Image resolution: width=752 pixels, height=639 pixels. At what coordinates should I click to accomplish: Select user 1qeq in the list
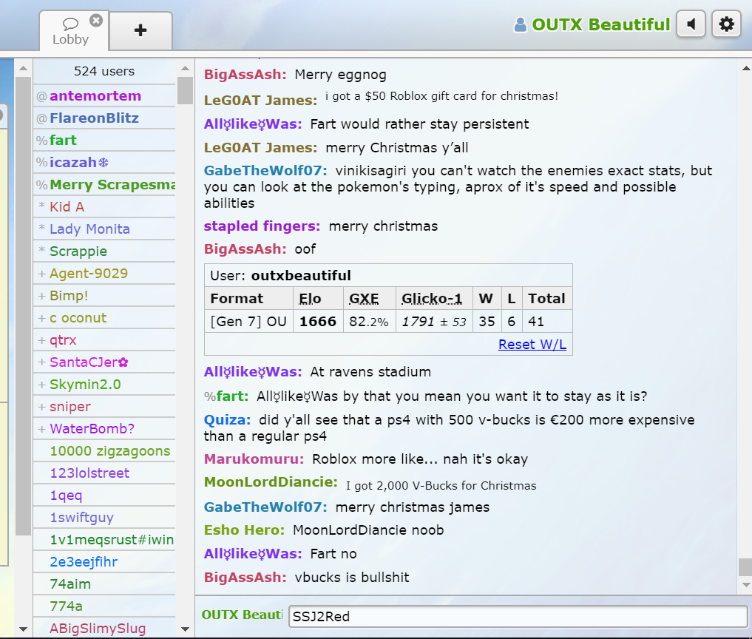coord(104,495)
